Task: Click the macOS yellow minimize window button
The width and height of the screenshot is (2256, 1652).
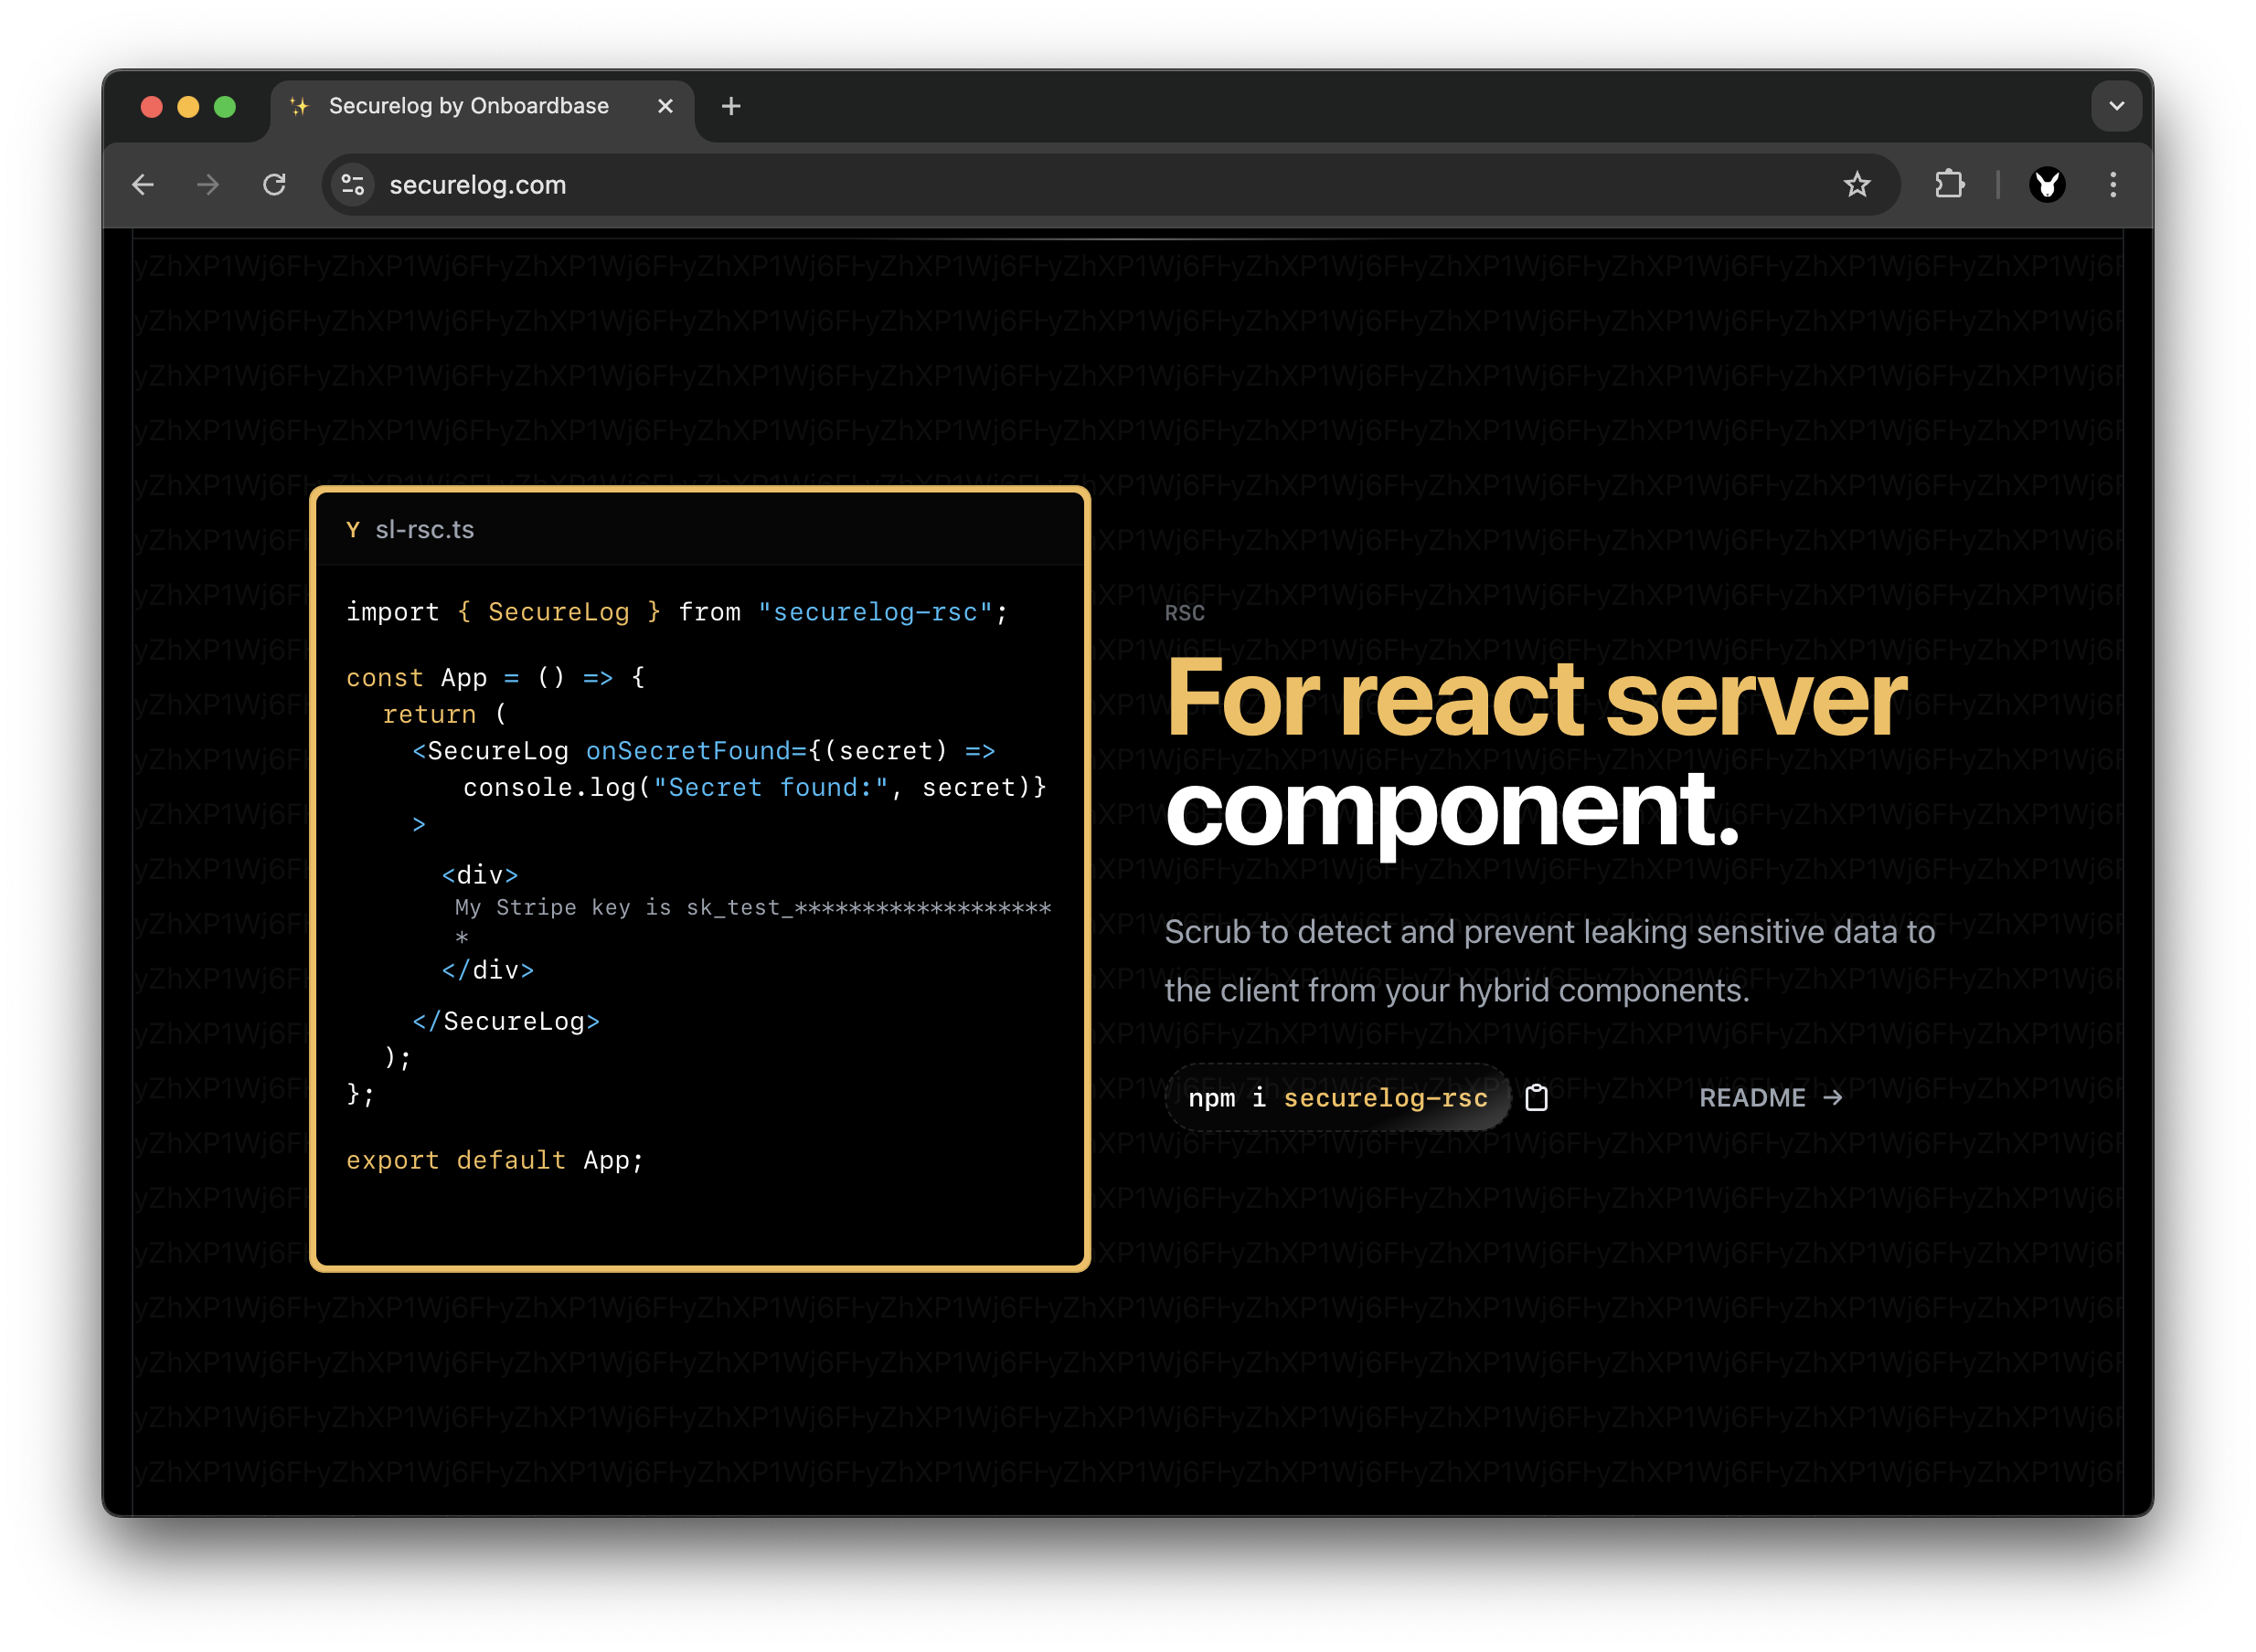Action: point(188,106)
